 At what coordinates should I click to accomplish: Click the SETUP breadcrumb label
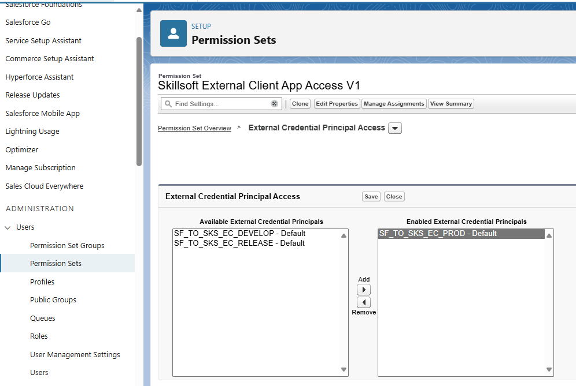pos(201,27)
